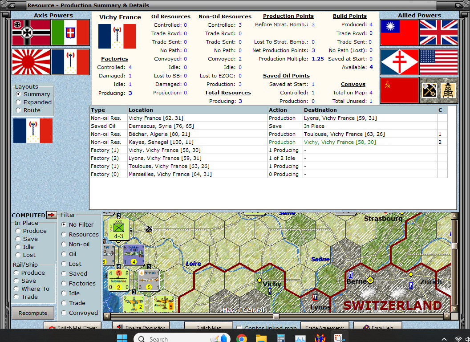Click the crossed pickaxes resource icon

429,90
